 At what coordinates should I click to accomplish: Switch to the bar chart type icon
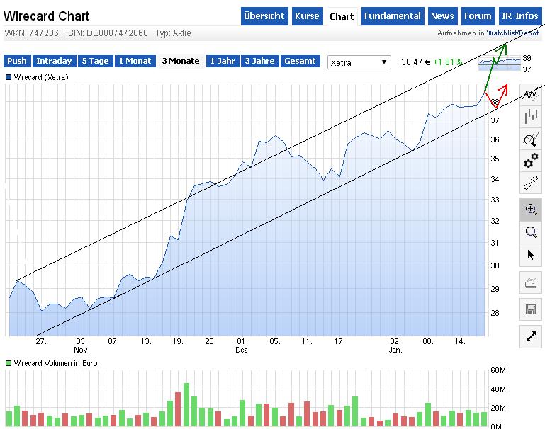pyautogui.click(x=531, y=116)
